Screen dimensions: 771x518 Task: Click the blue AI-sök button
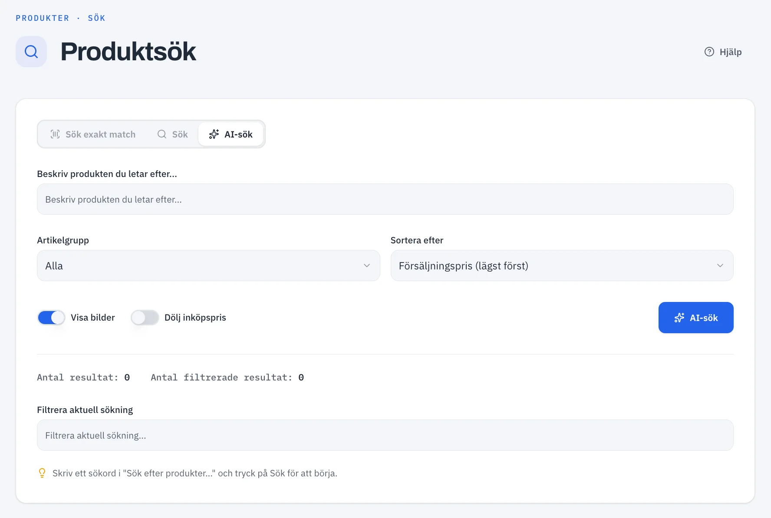pos(696,318)
